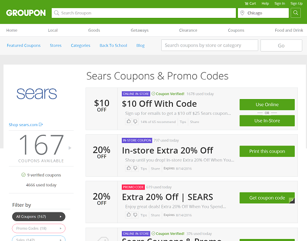Expand arrow next to 167 coupons available

[70, 148]
